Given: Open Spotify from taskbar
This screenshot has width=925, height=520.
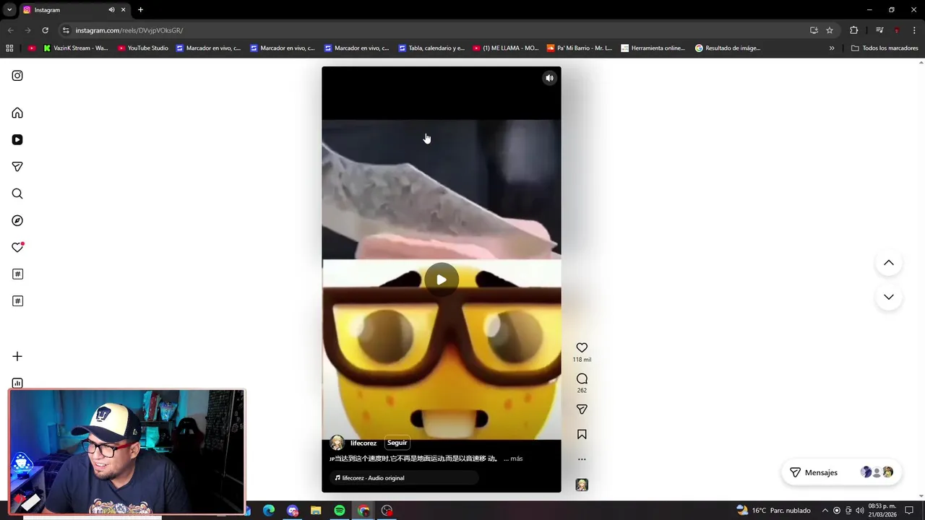Looking at the screenshot, I should [x=340, y=511].
